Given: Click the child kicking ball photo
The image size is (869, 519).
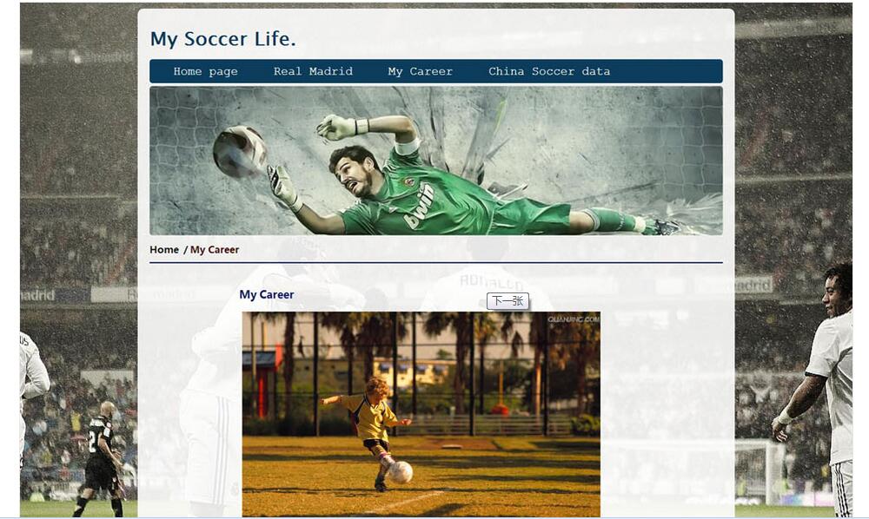Looking at the screenshot, I should [421, 415].
